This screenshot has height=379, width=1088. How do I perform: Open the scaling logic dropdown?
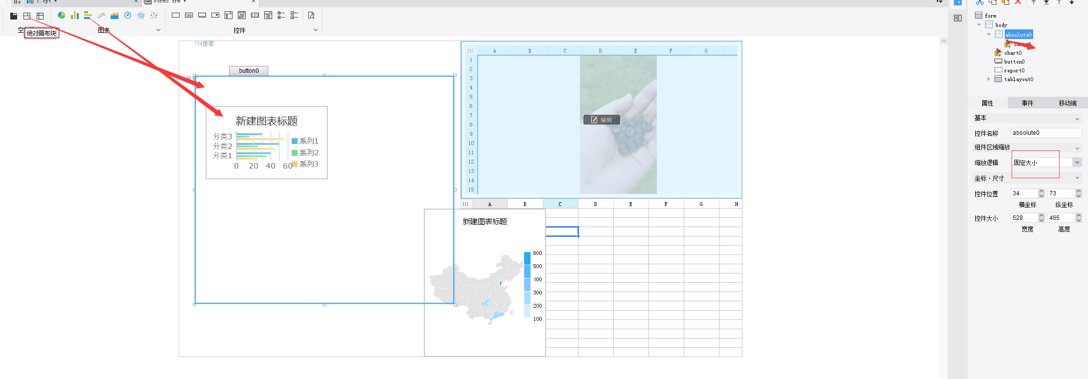coord(1077,163)
